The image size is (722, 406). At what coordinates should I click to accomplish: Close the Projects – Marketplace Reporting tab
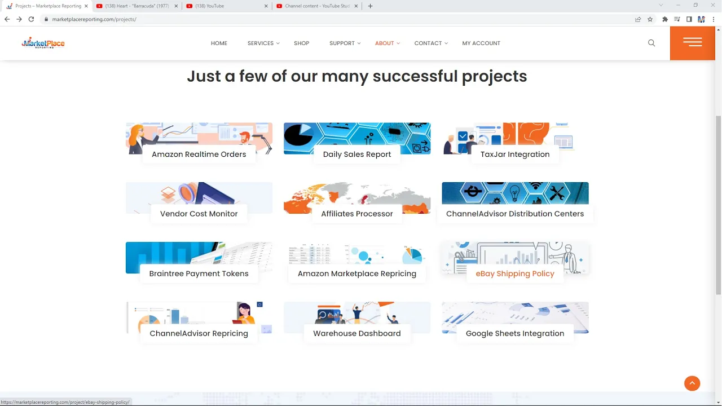click(x=86, y=6)
